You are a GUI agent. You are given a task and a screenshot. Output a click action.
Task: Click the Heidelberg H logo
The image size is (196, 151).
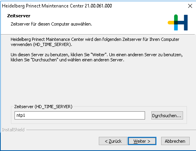[178, 22]
